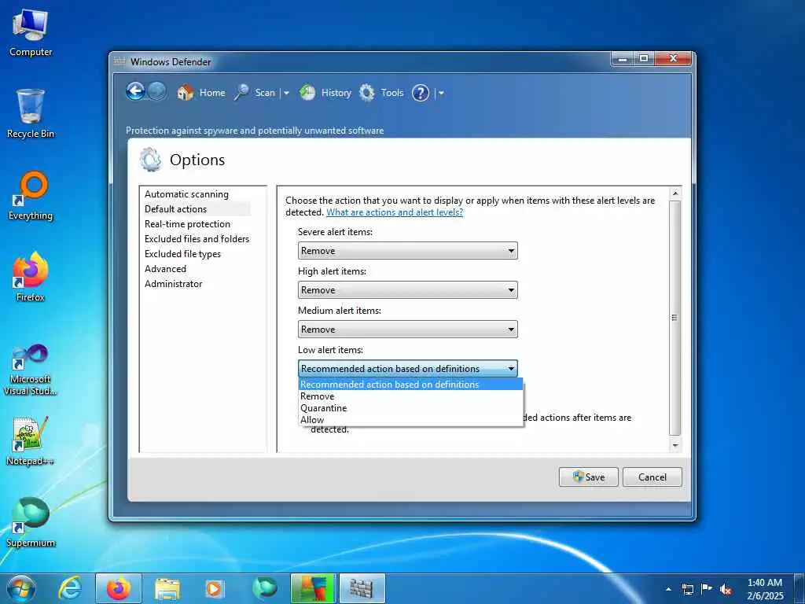Select the Everything search desktop shortcut
The height and width of the screenshot is (604, 805).
31,196
